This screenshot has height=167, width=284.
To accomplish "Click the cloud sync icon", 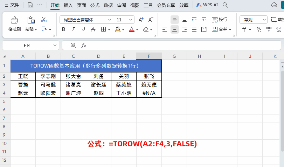I will pos(274,5).
